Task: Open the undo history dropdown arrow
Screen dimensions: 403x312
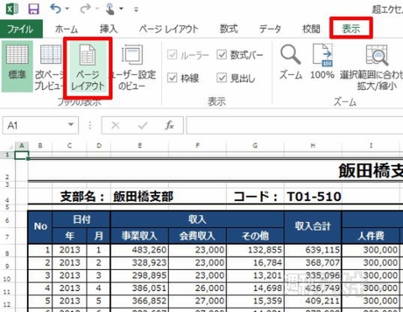Action: [x=67, y=9]
